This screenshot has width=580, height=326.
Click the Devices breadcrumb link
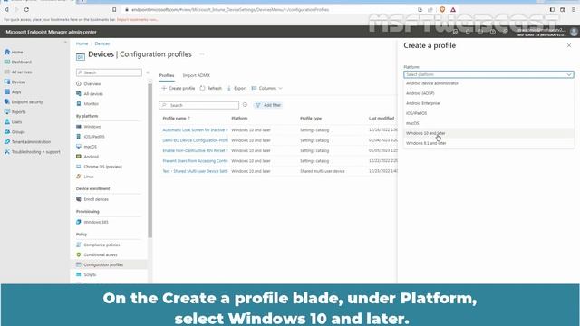click(102, 43)
